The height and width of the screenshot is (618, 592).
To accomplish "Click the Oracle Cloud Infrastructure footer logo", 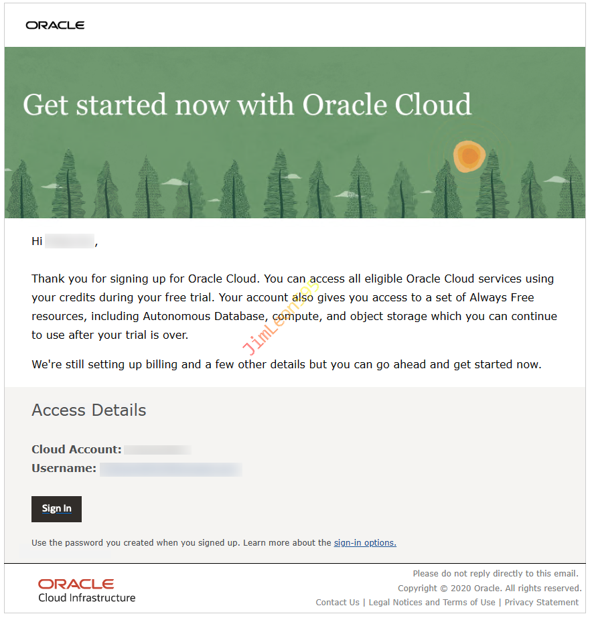I will point(86,590).
